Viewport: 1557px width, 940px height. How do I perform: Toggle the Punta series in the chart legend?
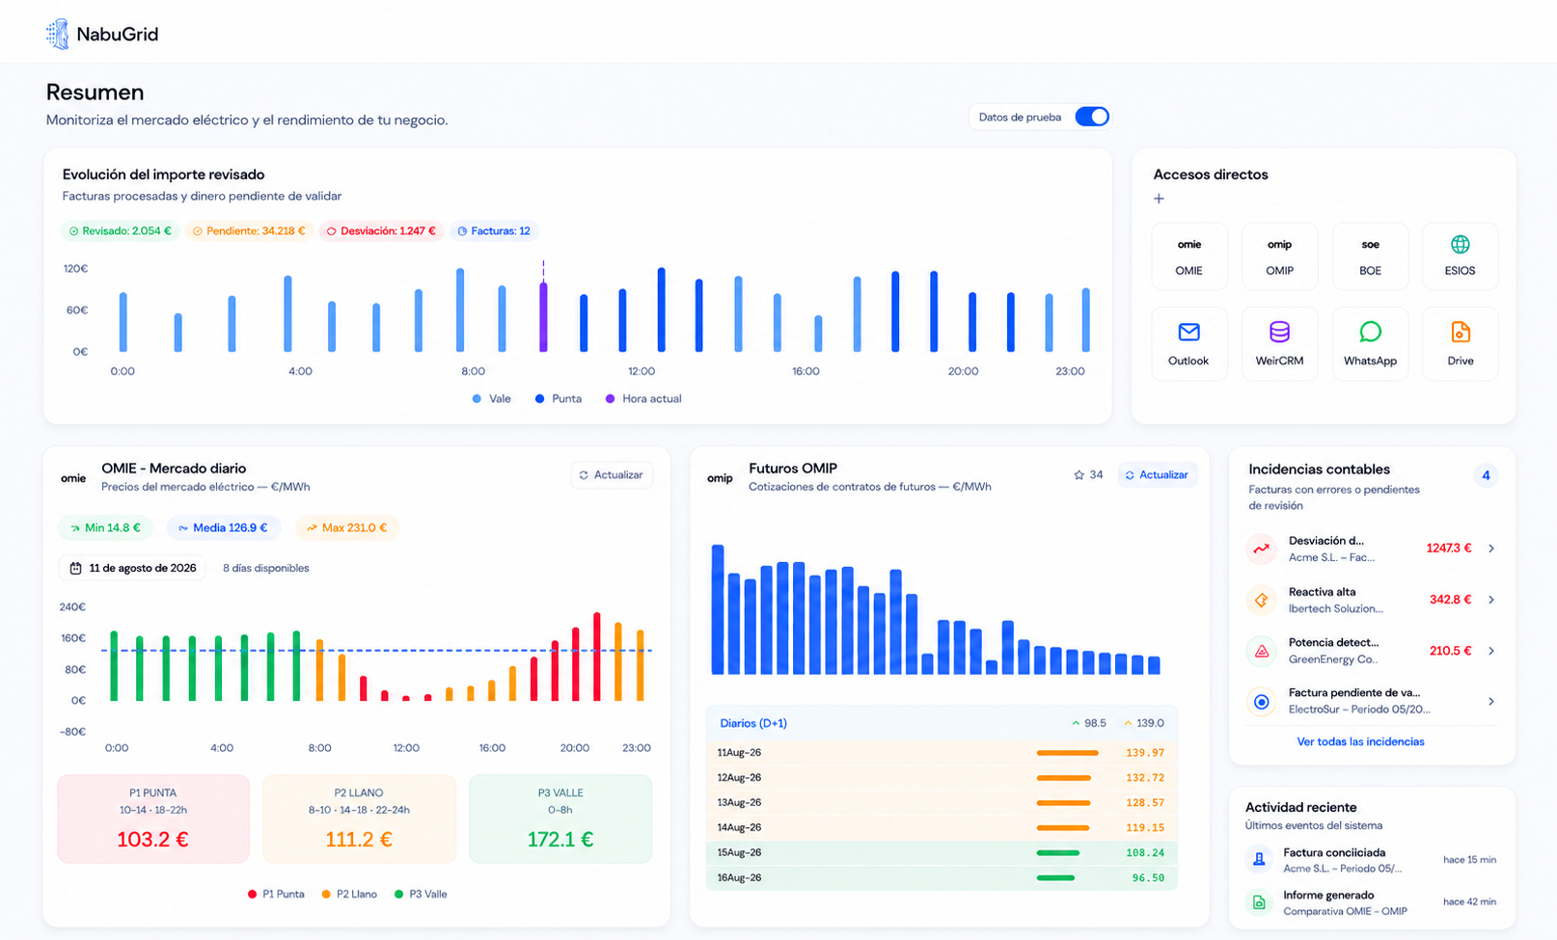coord(559,398)
